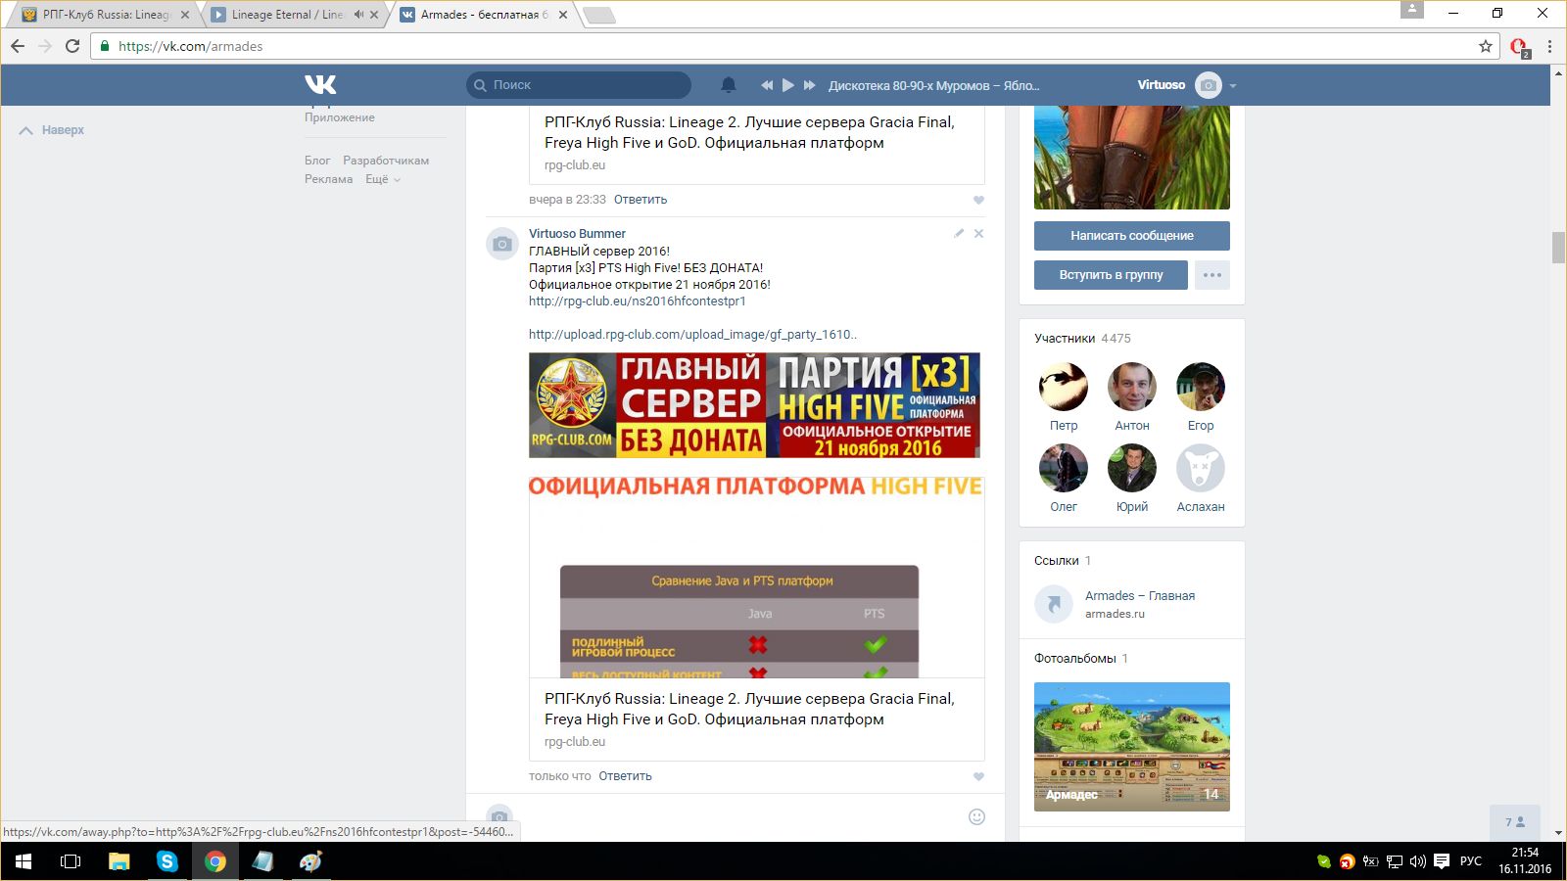
Task: Open Разработчикам footer link
Action: pos(386,161)
